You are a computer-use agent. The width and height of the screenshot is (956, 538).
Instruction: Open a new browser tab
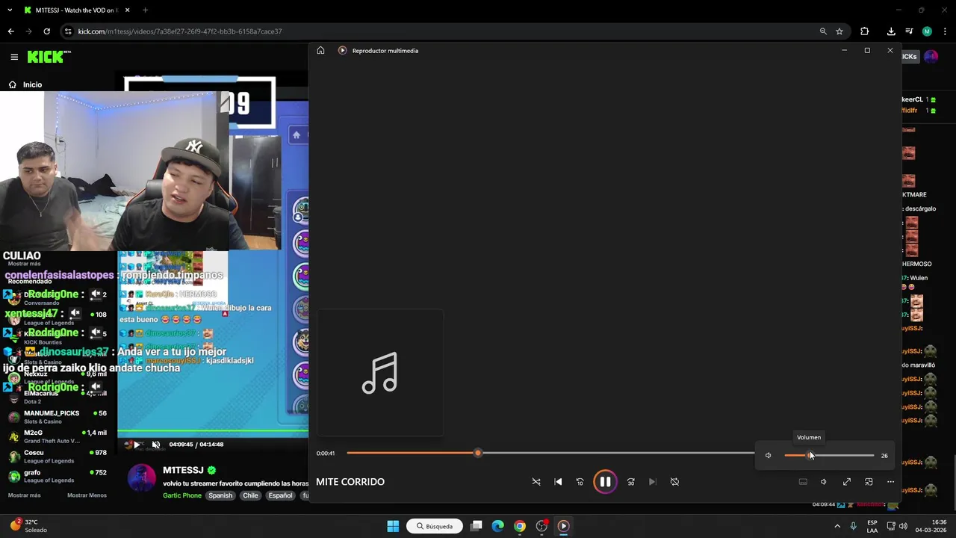click(145, 10)
